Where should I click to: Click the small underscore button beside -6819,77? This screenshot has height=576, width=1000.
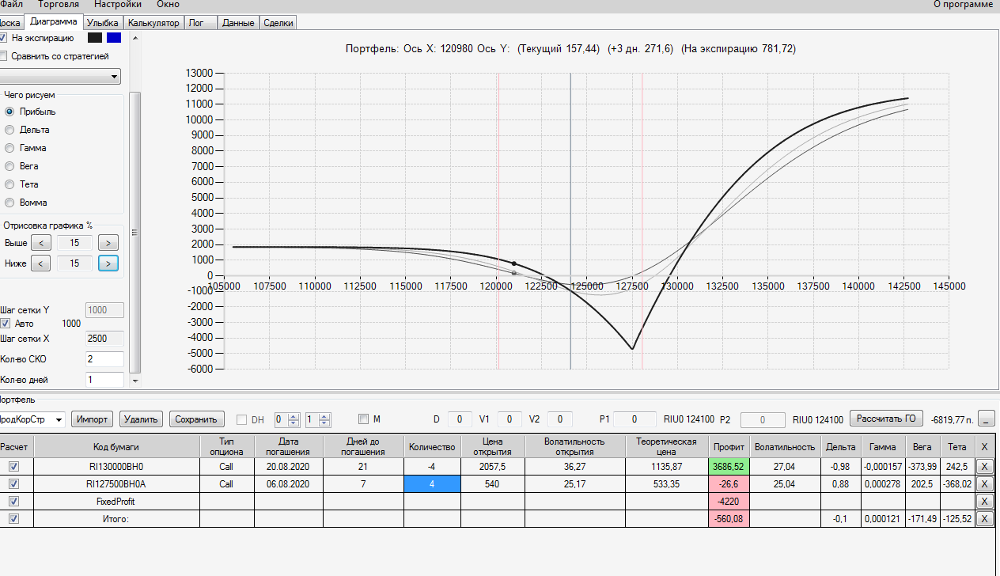[986, 419]
